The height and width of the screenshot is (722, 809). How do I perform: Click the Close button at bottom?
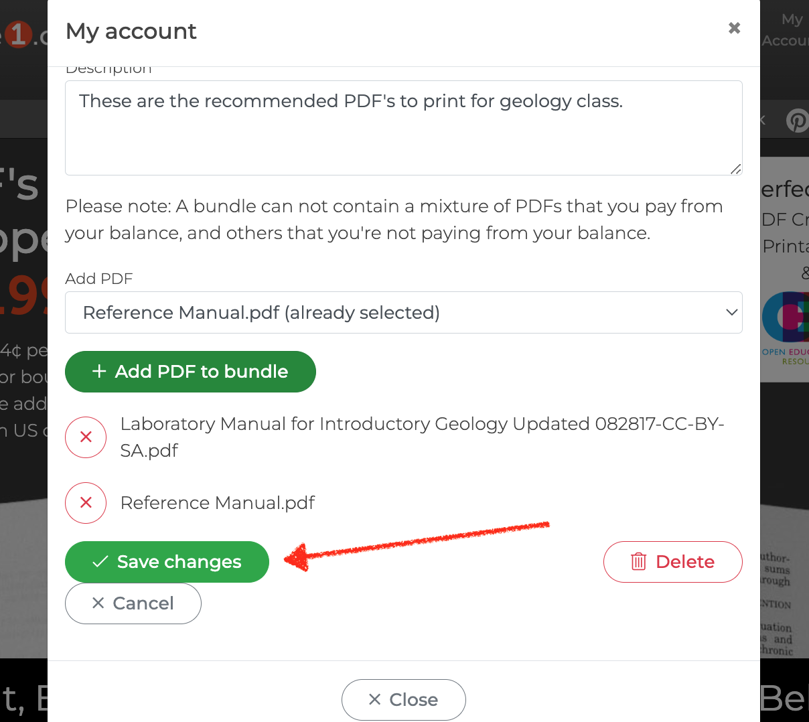(x=404, y=700)
